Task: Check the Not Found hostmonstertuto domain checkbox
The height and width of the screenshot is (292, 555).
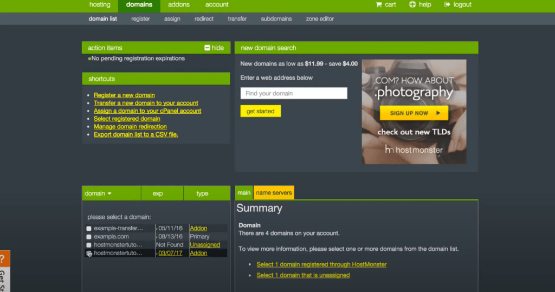Action: pos(89,245)
